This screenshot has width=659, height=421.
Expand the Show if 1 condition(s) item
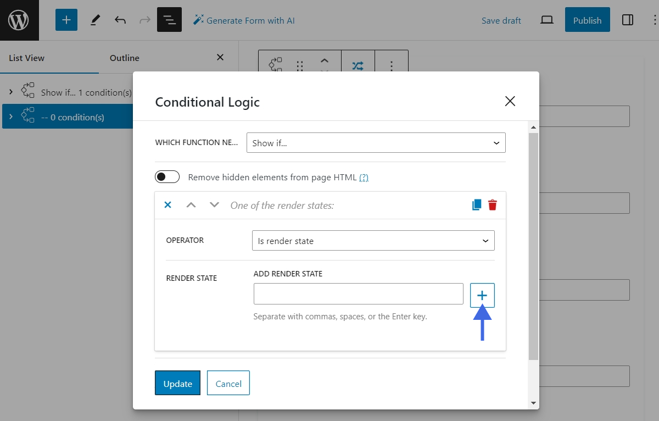point(11,92)
